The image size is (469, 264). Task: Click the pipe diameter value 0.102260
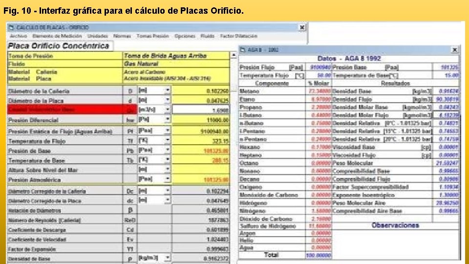tap(201, 91)
